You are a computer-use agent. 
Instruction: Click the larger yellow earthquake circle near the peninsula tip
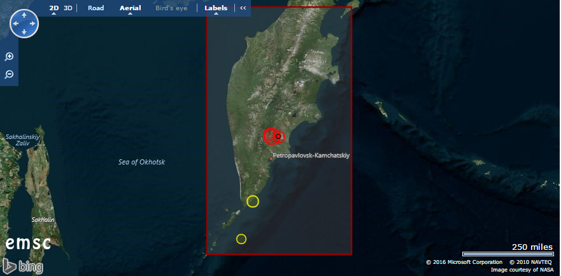[253, 201]
